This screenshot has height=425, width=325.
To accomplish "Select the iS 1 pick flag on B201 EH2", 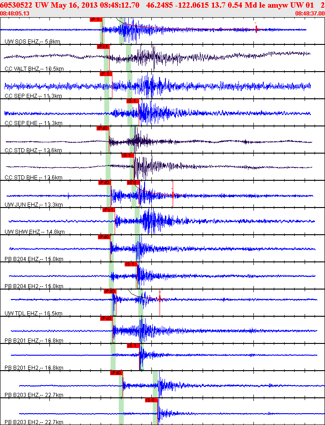I will coord(133,346).
